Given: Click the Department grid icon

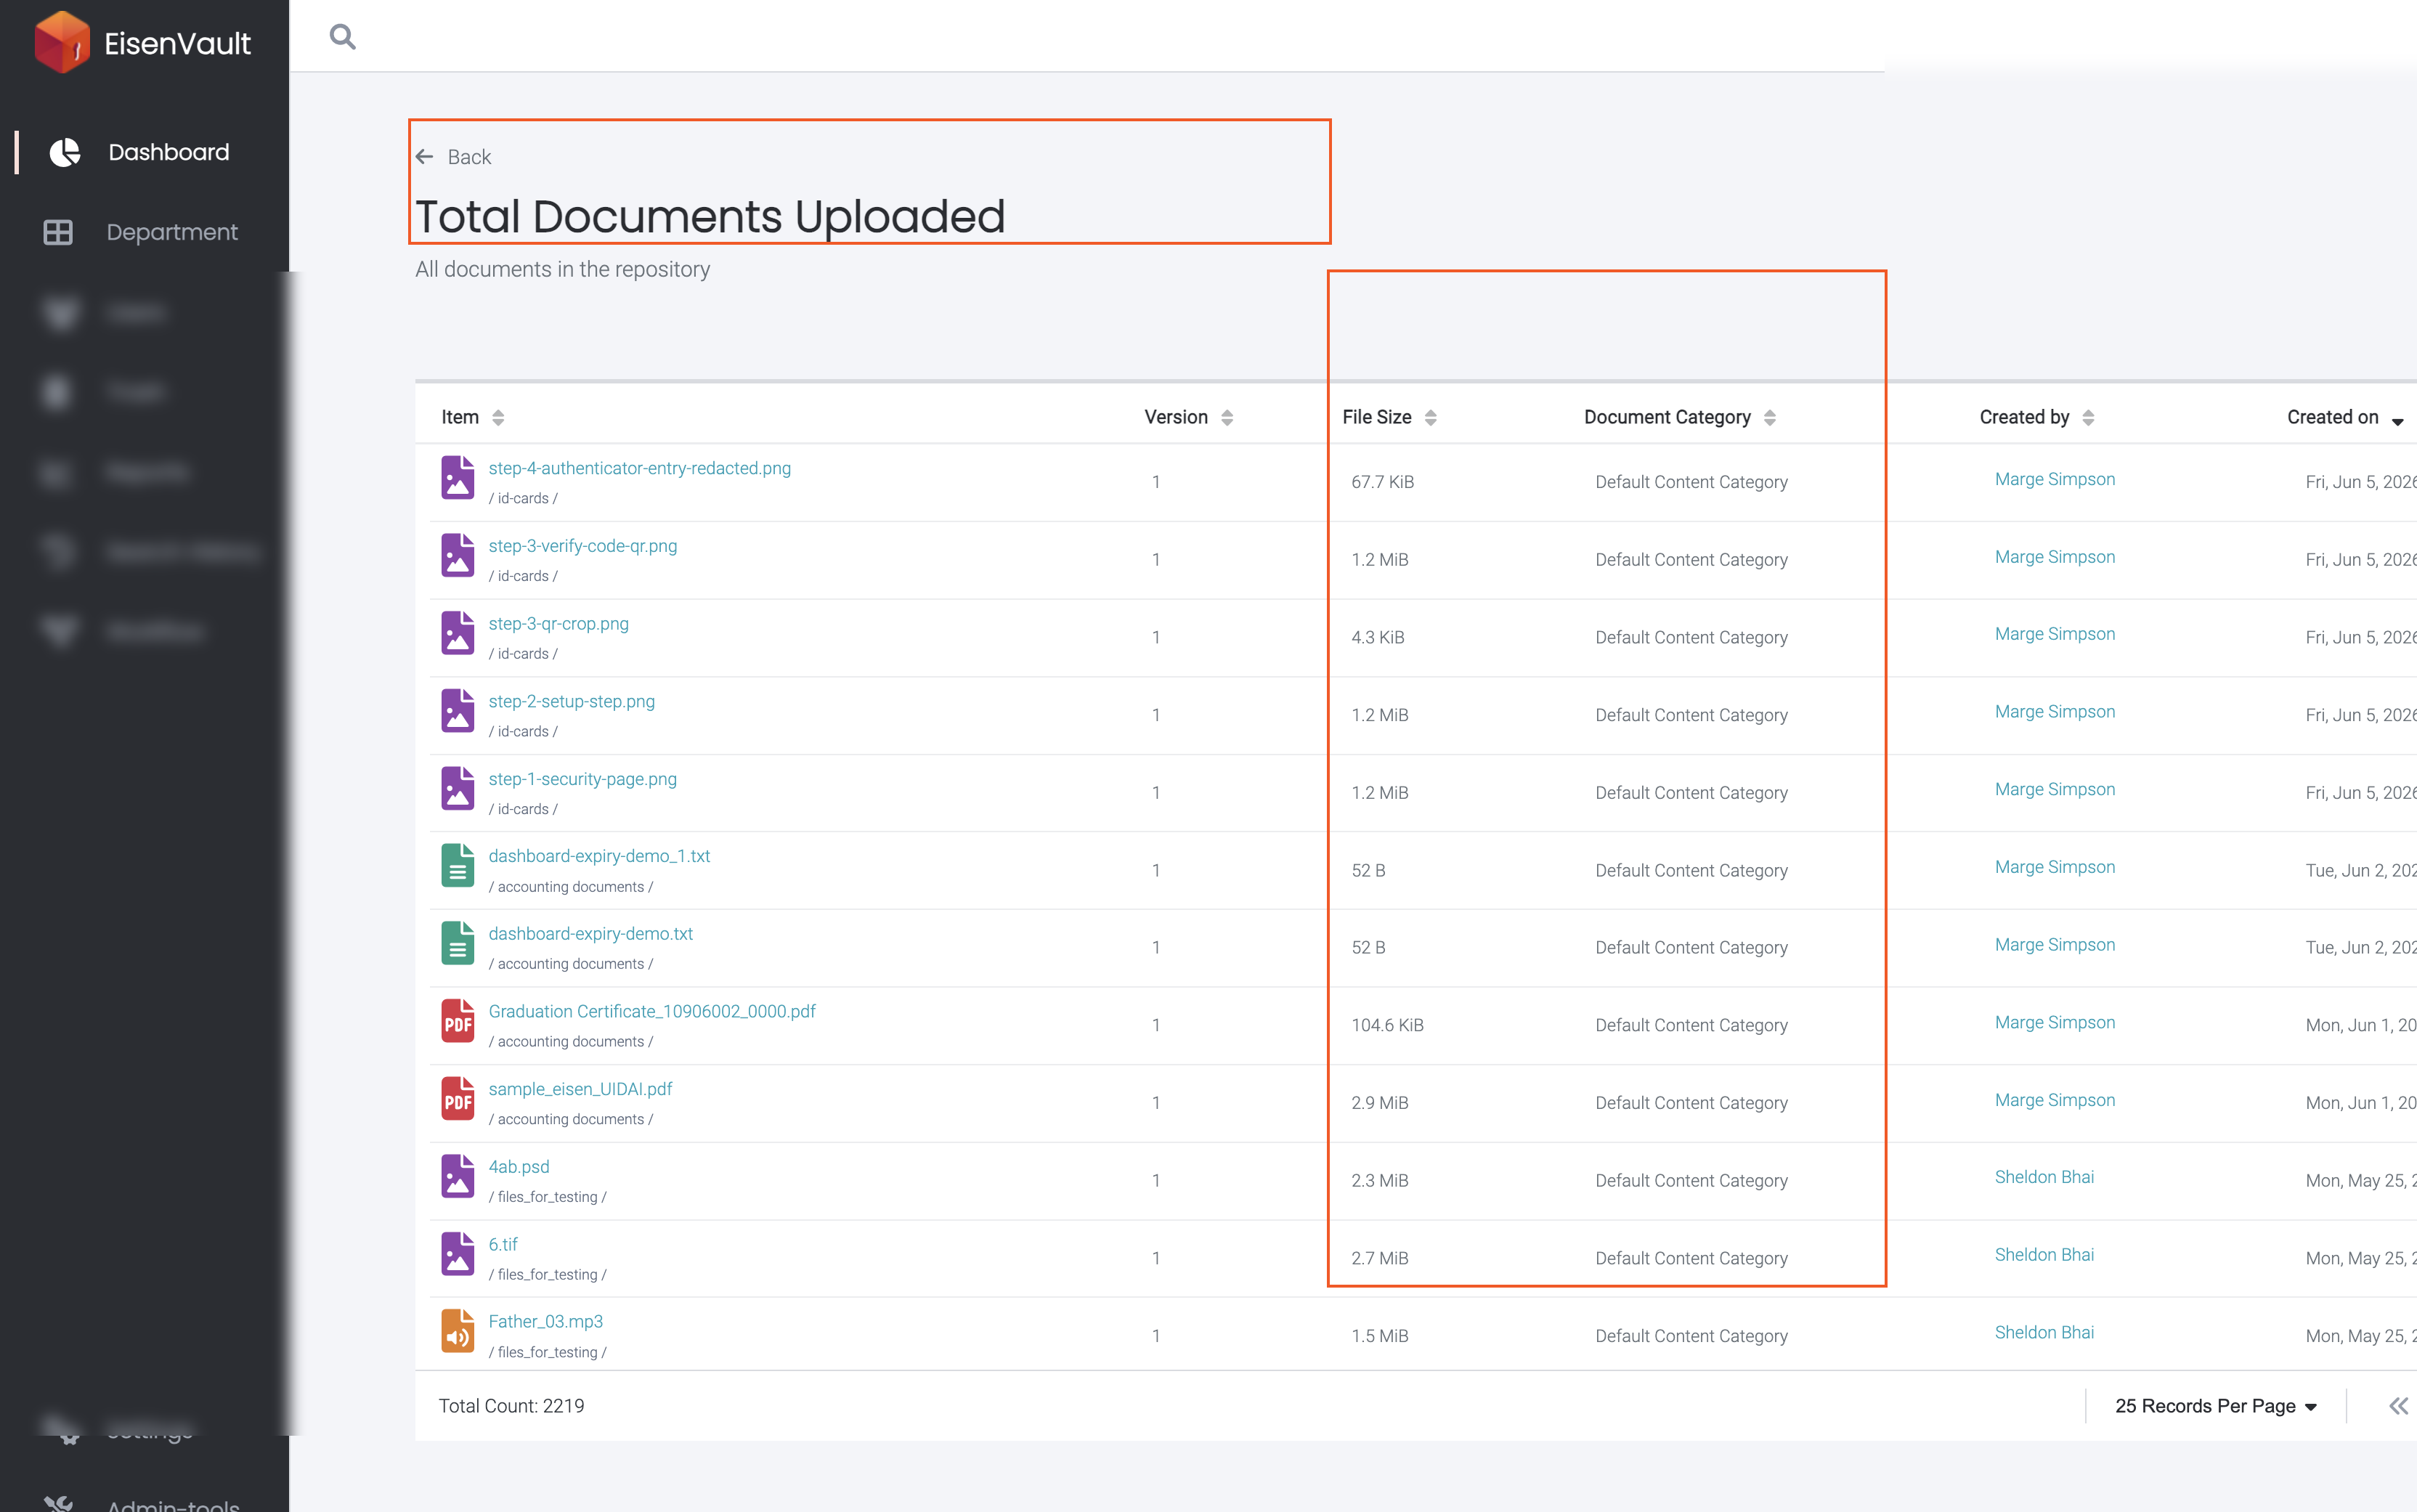Looking at the screenshot, I should [x=58, y=232].
